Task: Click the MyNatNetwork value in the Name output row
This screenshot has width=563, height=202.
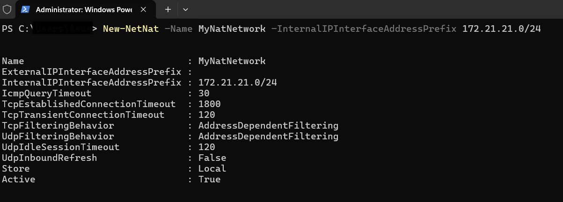Action: click(232, 61)
